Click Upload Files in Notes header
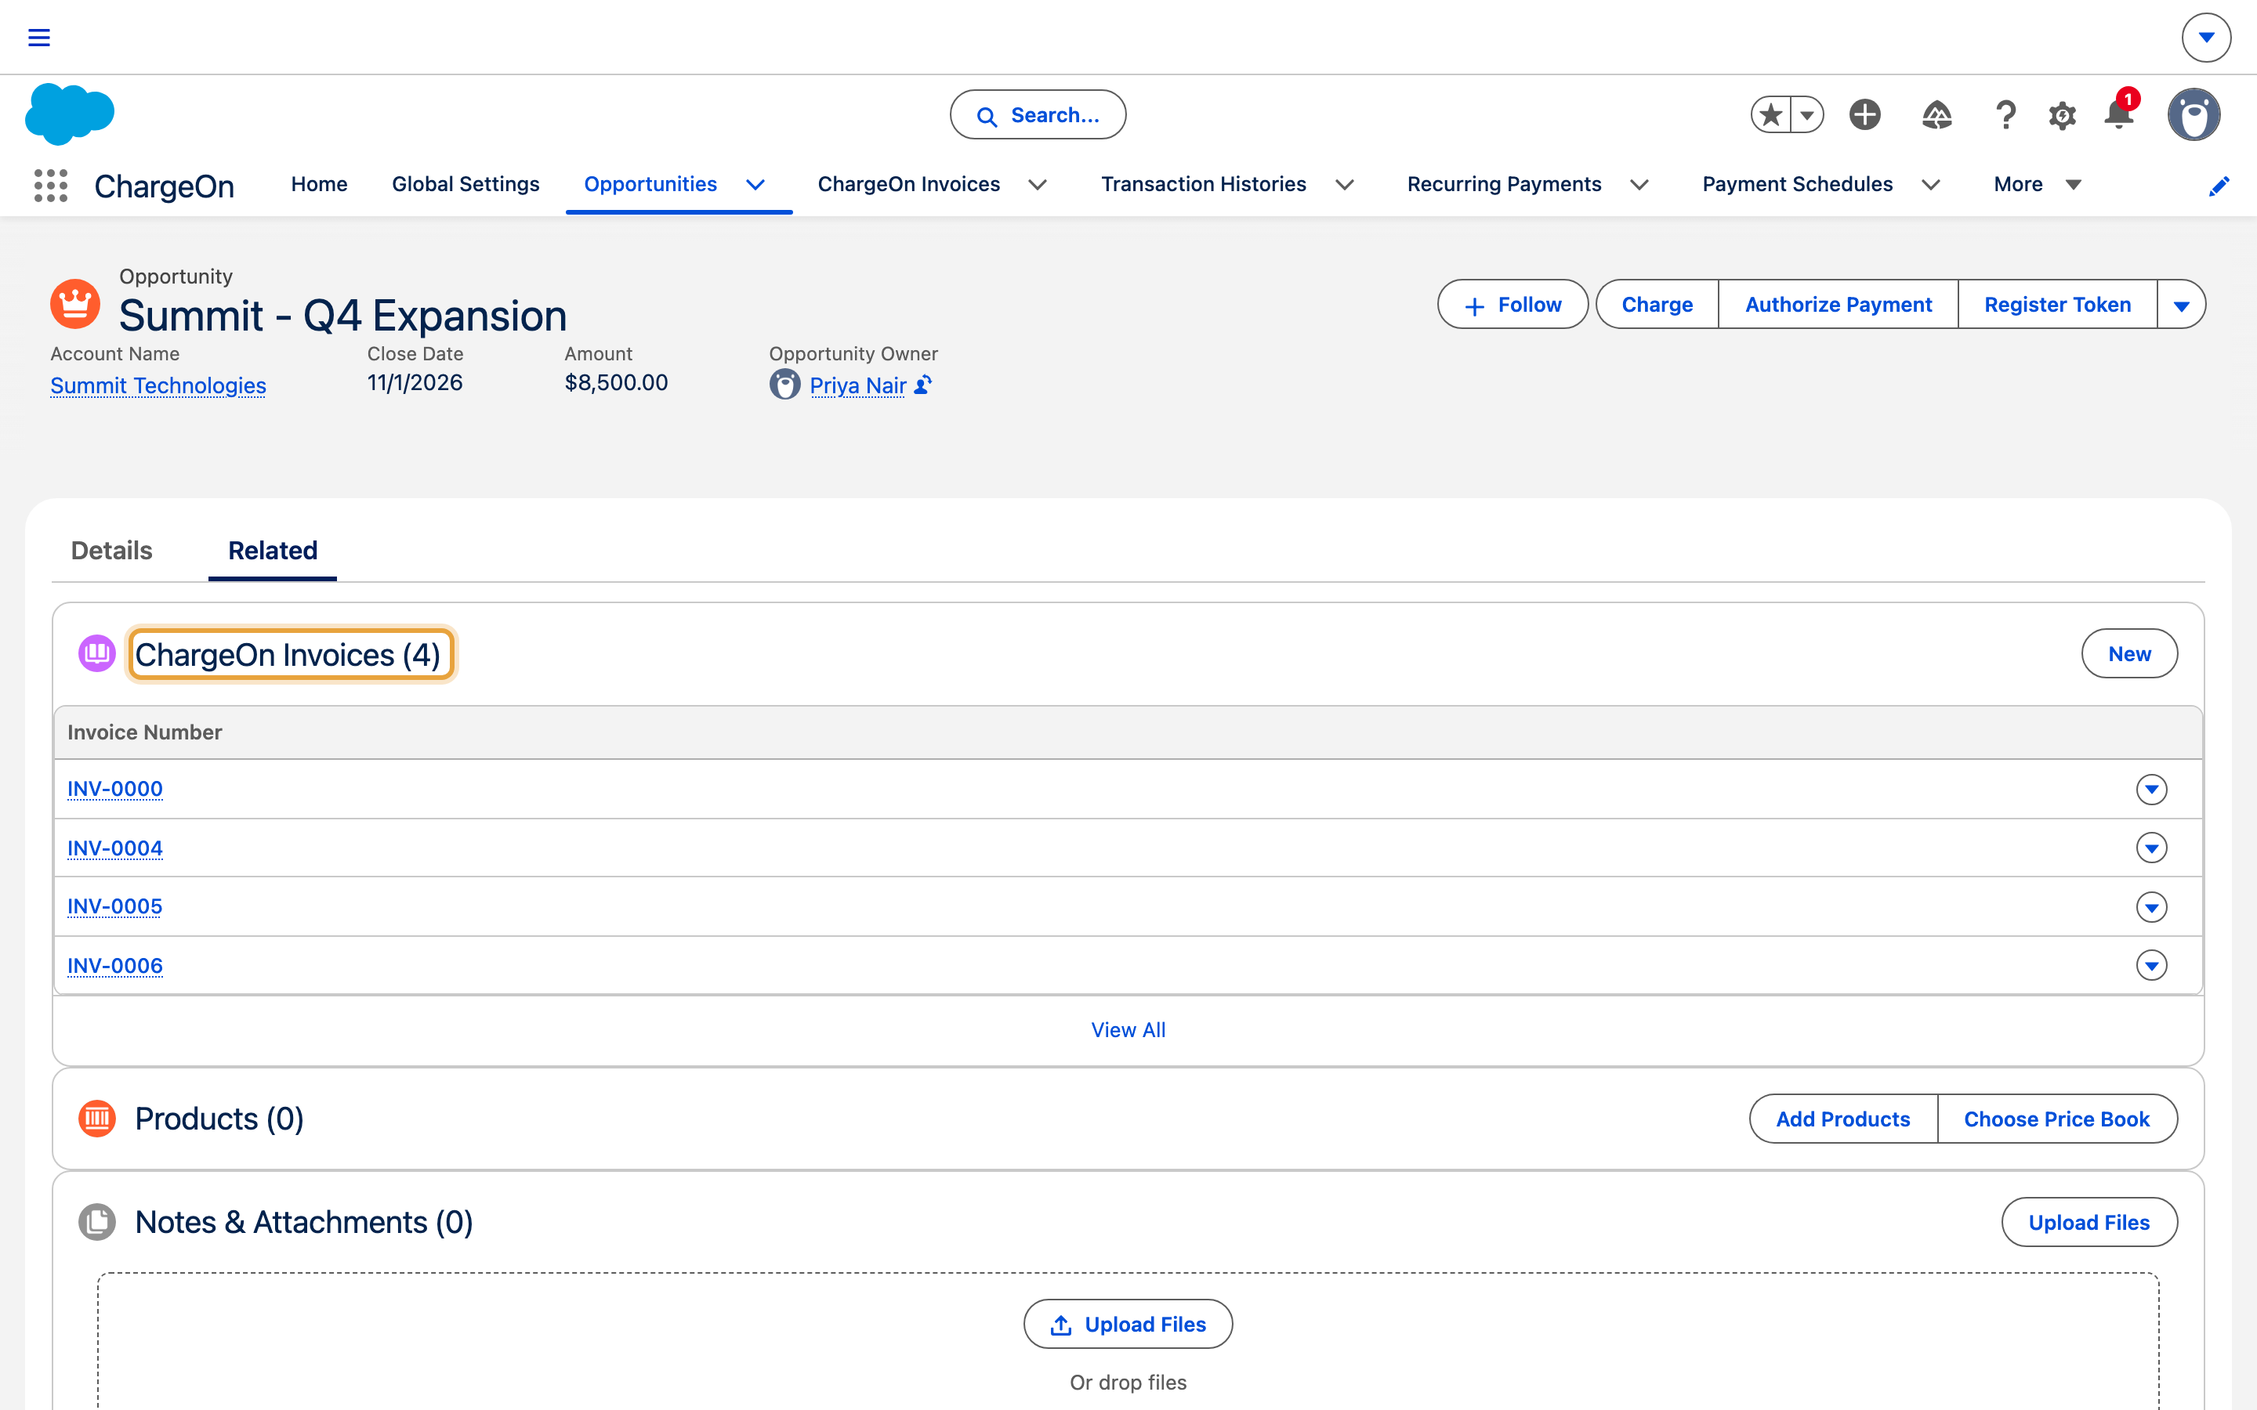 (x=2089, y=1222)
